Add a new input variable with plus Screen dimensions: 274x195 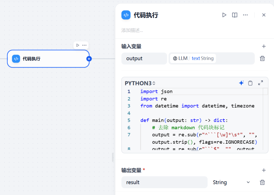coord(264,46)
